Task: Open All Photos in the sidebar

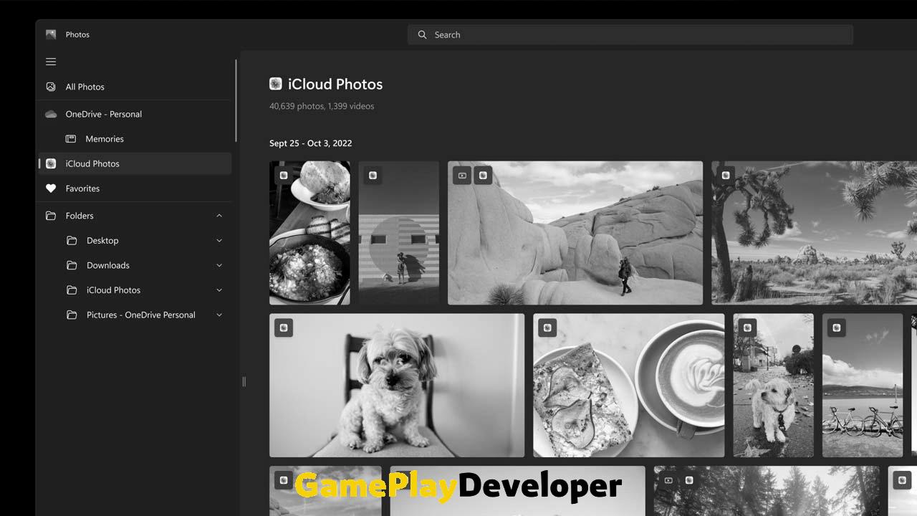Action: point(135,87)
